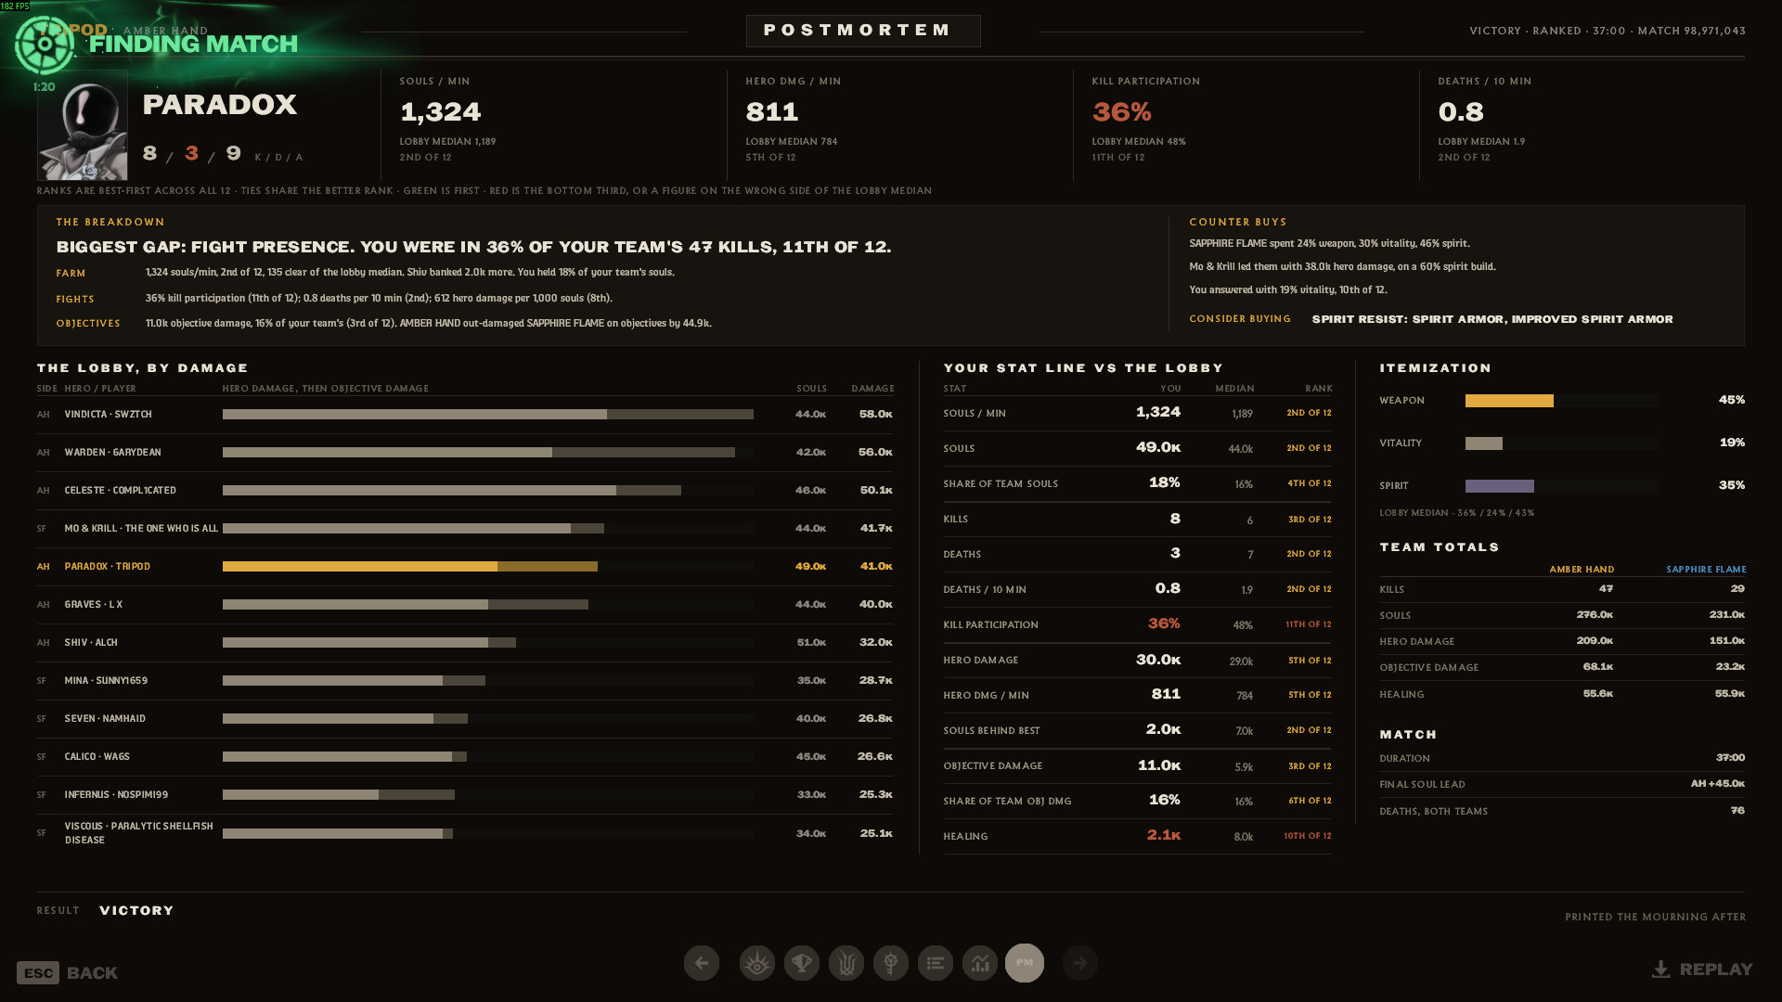The height and width of the screenshot is (1002, 1782).
Task: Click the Paradox hero portrait
Action: pyautogui.click(x=83, y=125)
